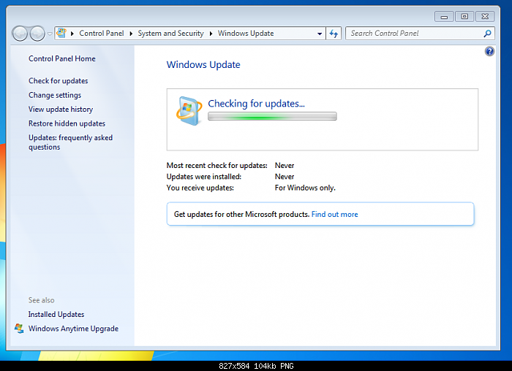
Task: Go to Control Panel Home
Action: (62, 58)
